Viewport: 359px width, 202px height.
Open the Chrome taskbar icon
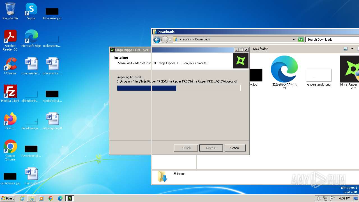(x=51, y=198)
